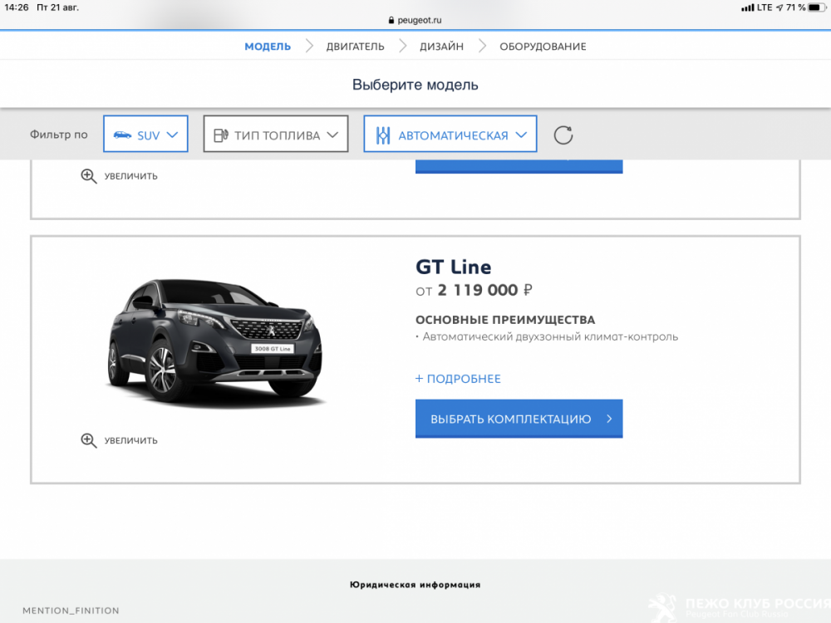Go to the ДИЗАЙН step tab
Image resolution: width=831 pixels, height=623 pixels.
click(x=442, y=47)
